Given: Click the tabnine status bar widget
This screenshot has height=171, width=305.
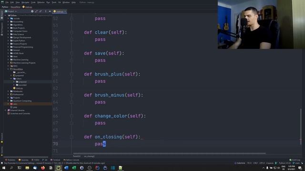Looking at the screenshot, I should pyautogui.click(x=240, y=163).
